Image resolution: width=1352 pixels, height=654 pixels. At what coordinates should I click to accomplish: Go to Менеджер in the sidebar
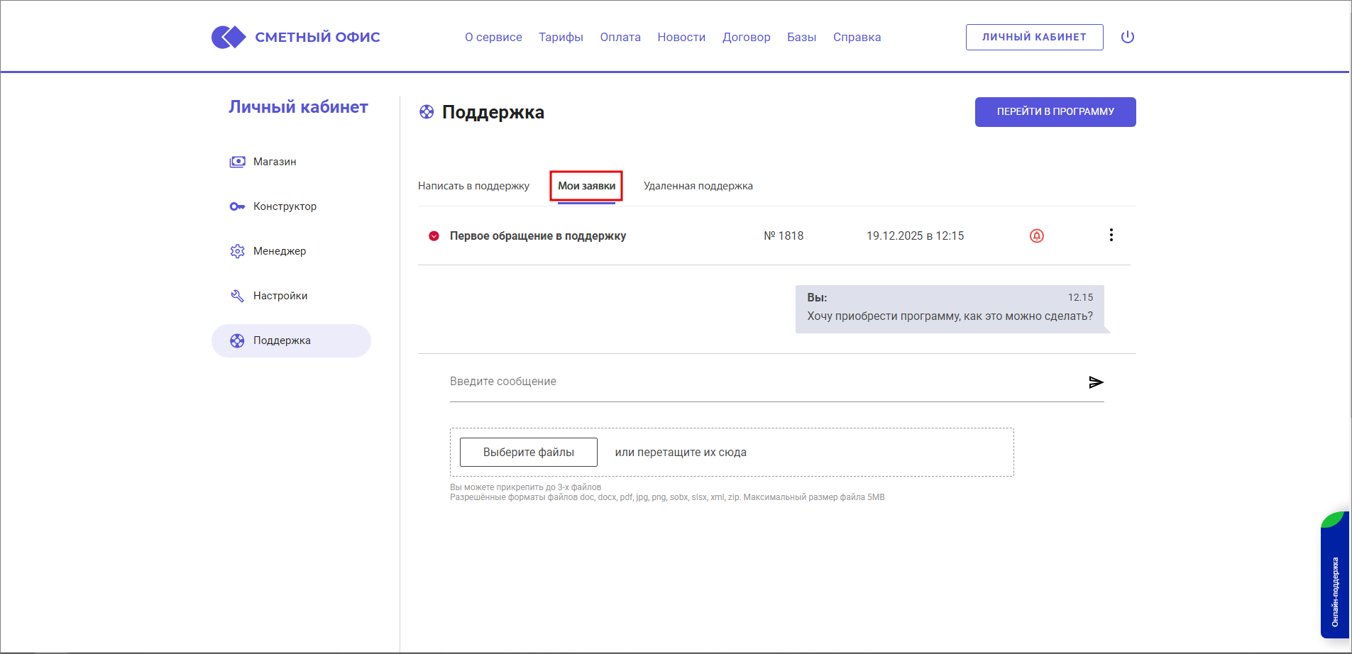(x=279, y=251)
